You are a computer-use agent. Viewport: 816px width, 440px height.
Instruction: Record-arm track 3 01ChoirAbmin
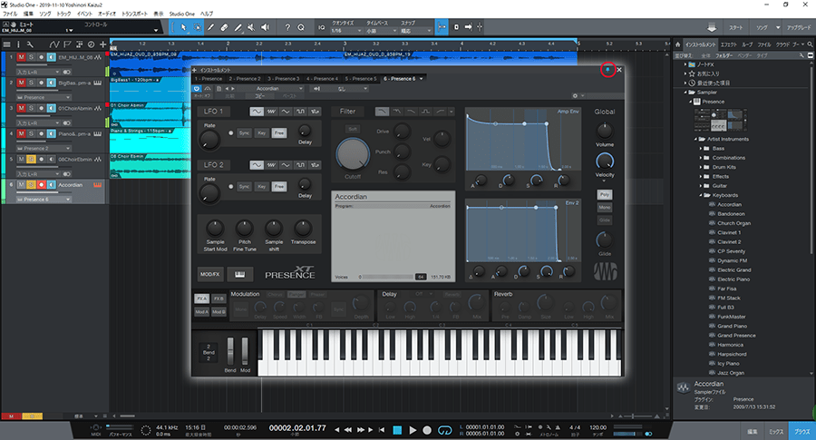[41, 108]
